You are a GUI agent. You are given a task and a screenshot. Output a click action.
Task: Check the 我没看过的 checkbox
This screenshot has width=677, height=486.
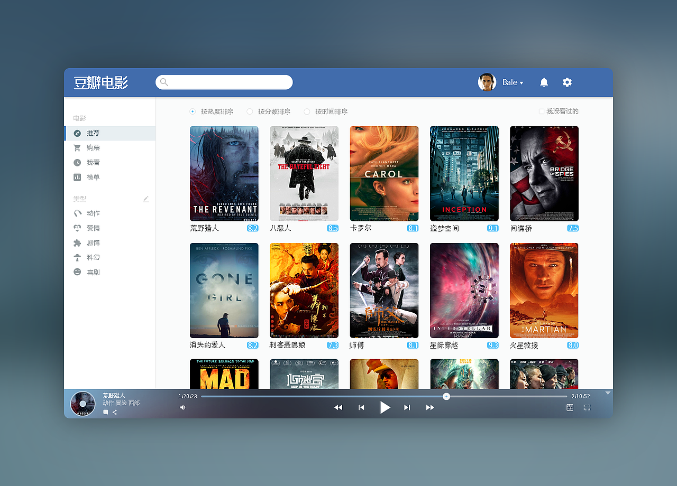pos(542,111)
